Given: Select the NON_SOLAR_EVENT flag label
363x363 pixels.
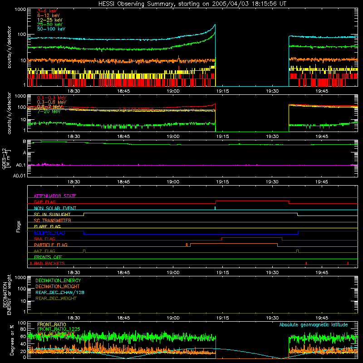Looking at the screenshot, I should [55, 208].
